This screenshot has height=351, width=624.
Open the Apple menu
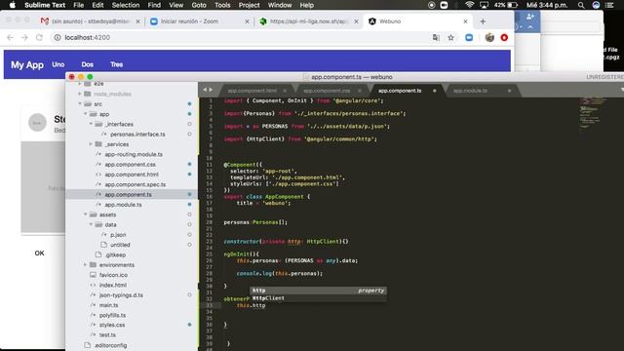[12, 5]
